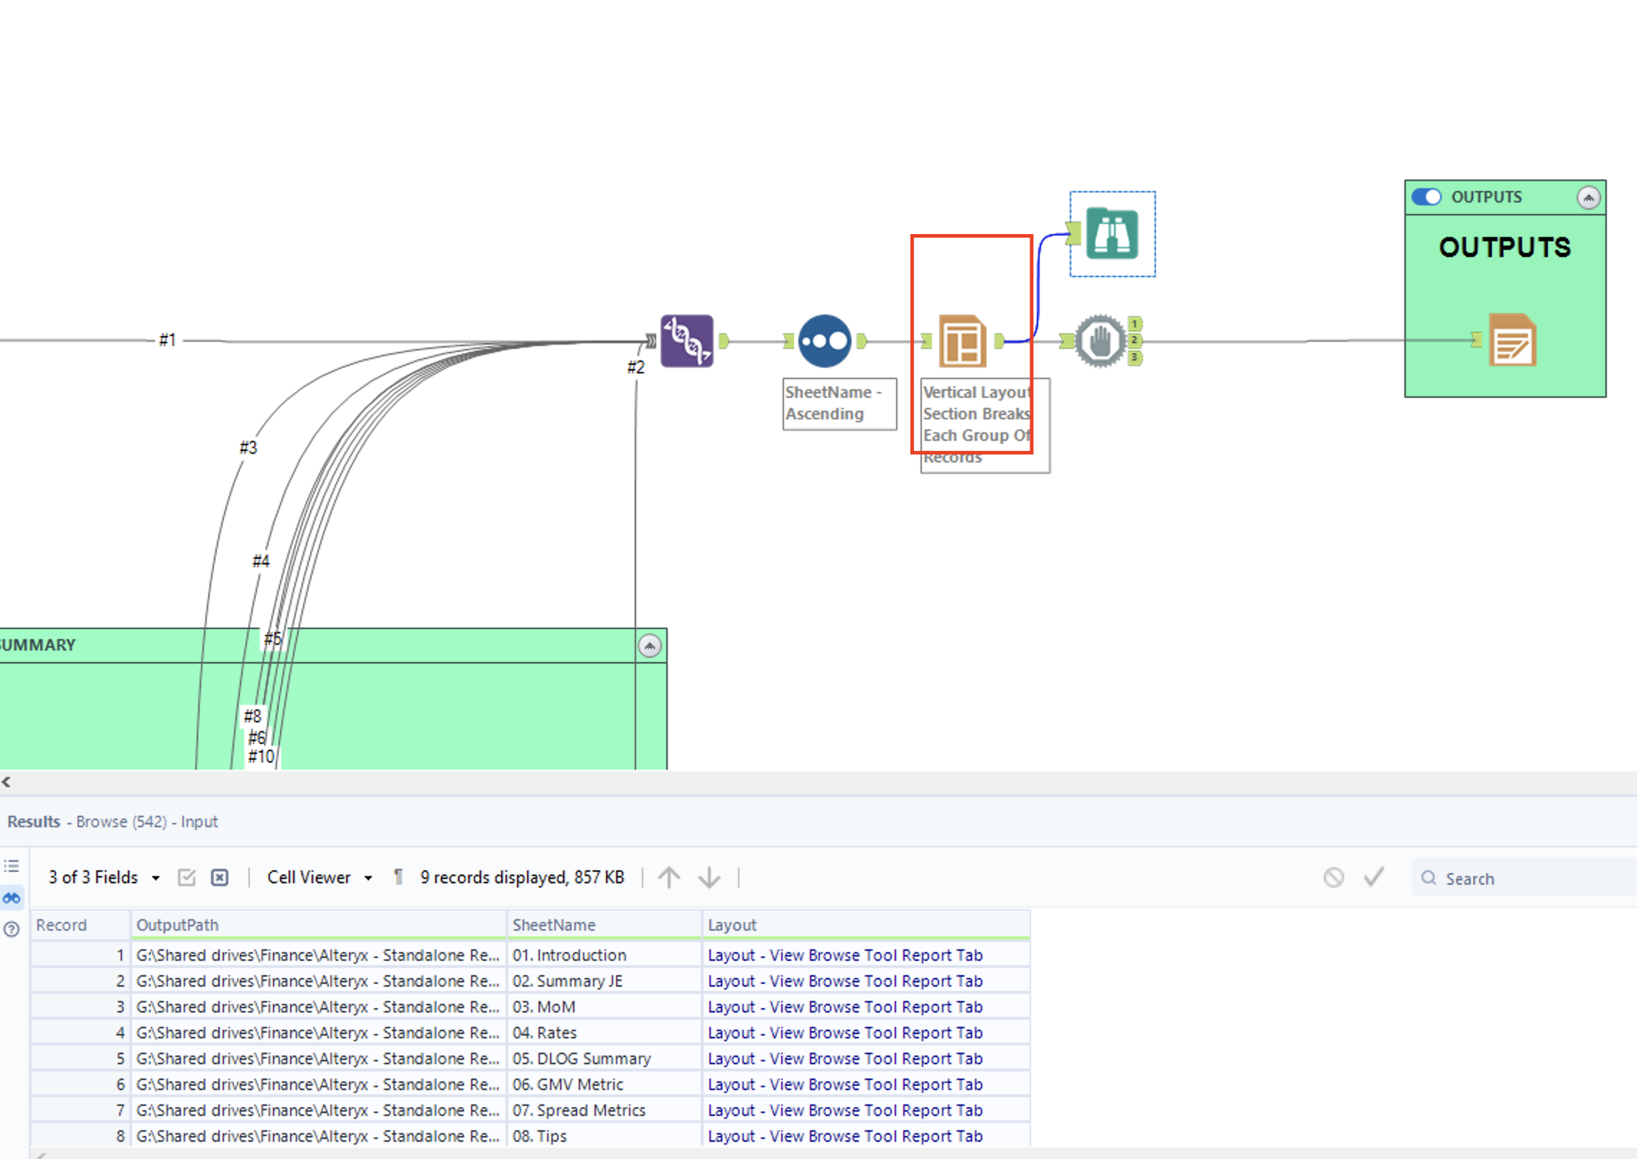Click the deselect all fields X box
The height and width of the screenshot is (1159, 1637).
(x=220, y=878)
